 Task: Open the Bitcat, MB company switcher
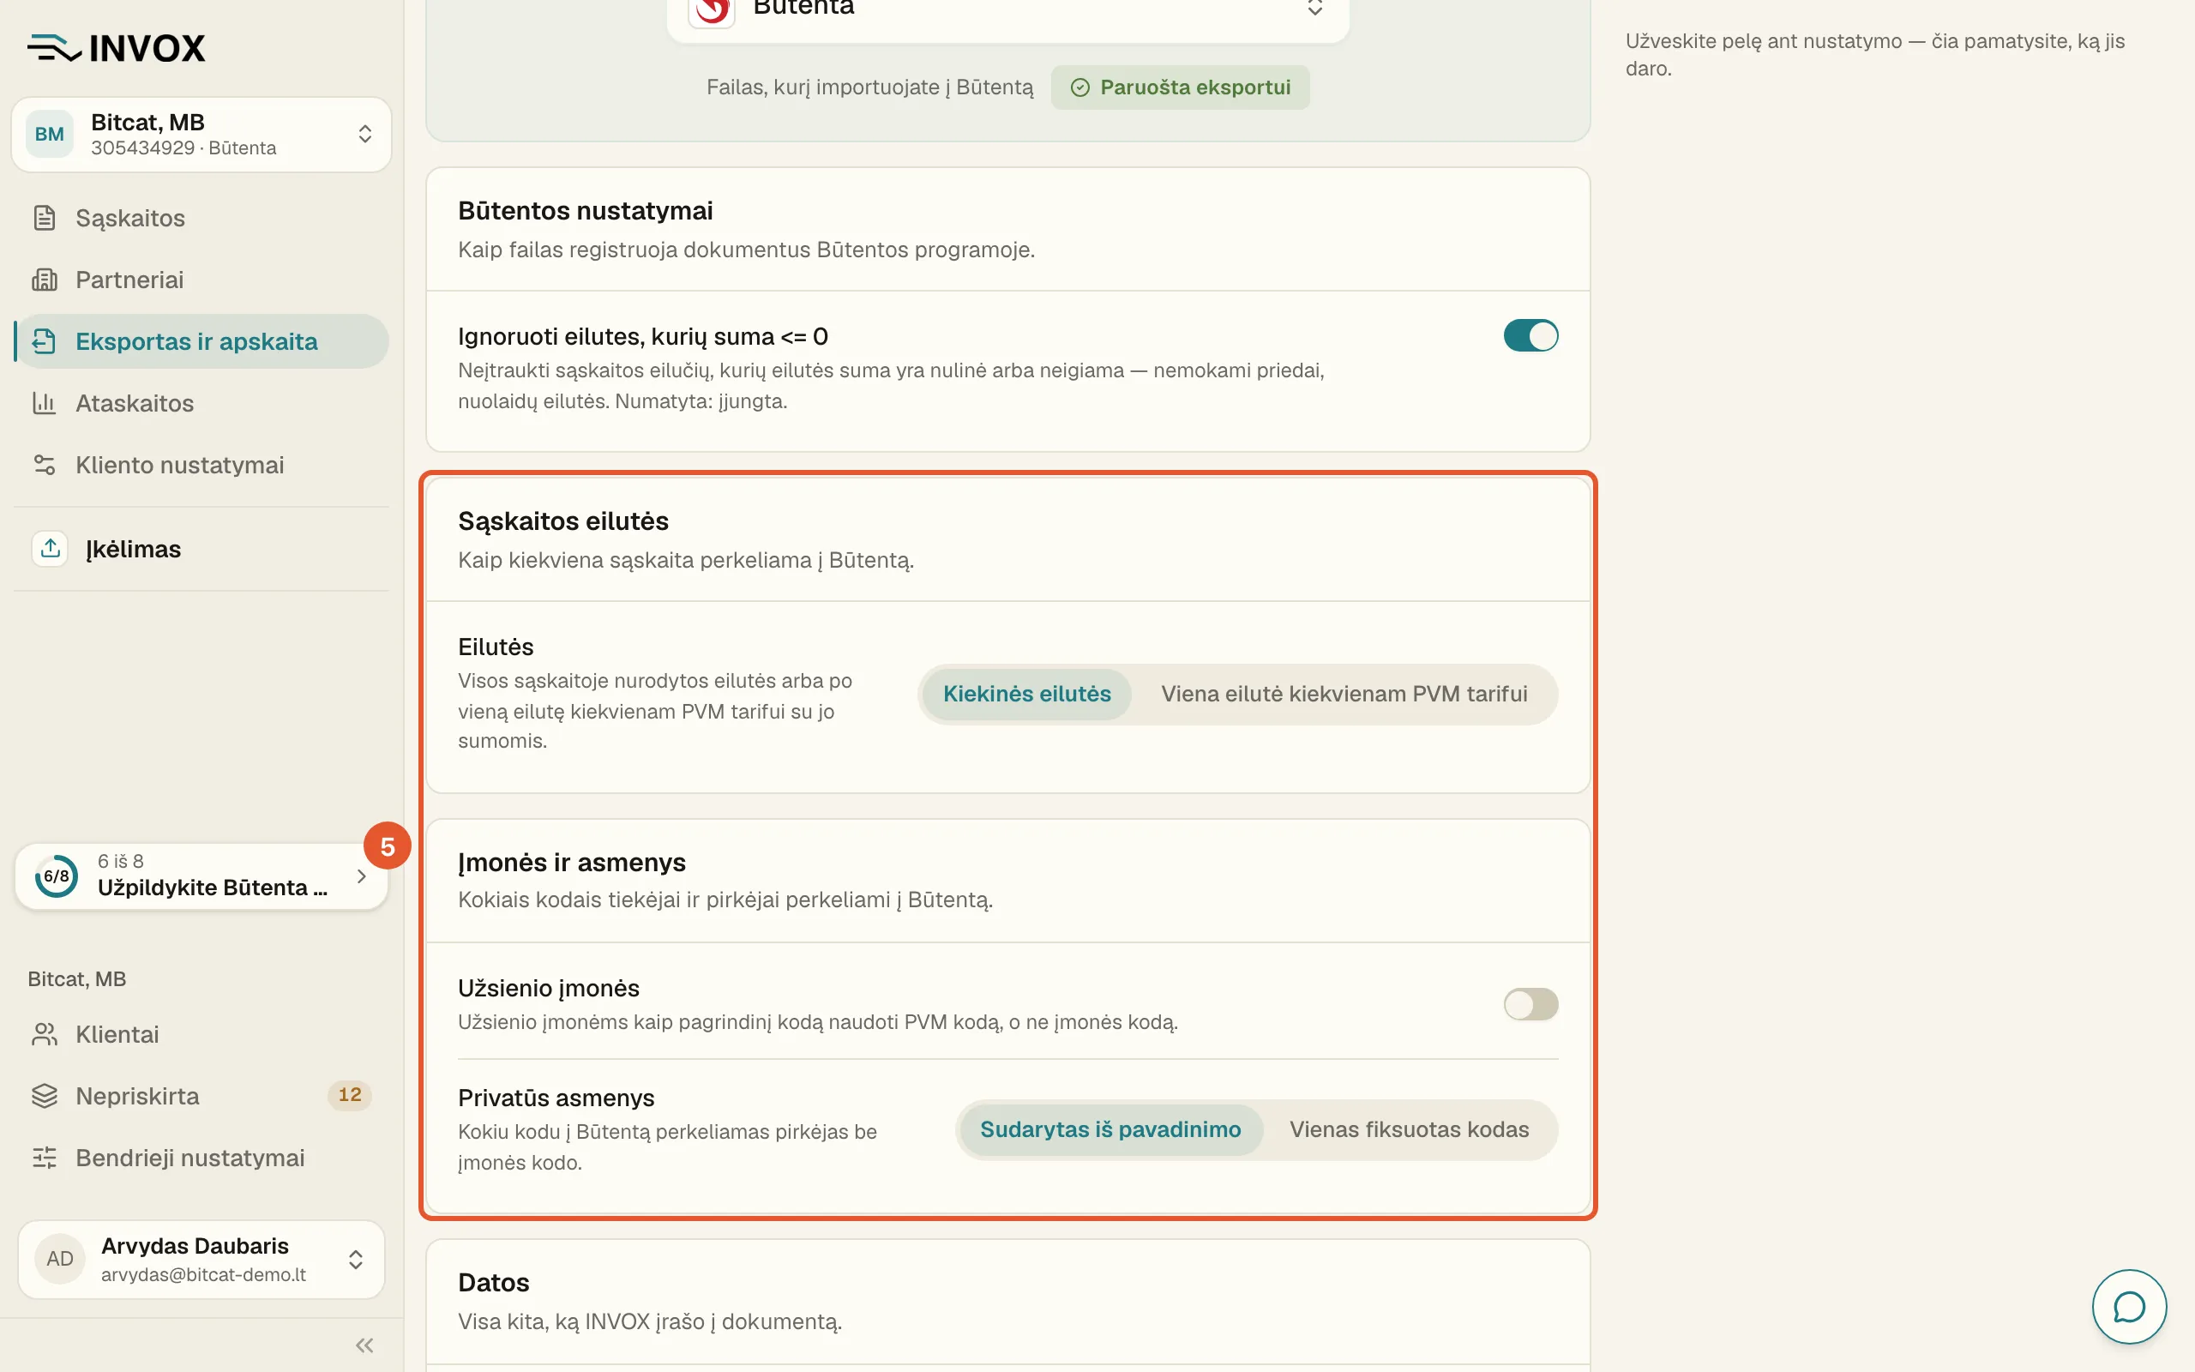[201, 135]
